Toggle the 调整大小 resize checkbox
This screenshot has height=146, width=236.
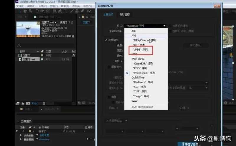(109, 67)
